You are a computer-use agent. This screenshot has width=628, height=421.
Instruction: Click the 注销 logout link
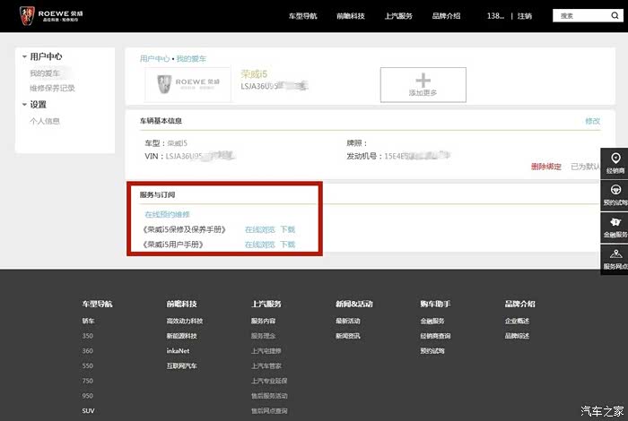point(525,16)
